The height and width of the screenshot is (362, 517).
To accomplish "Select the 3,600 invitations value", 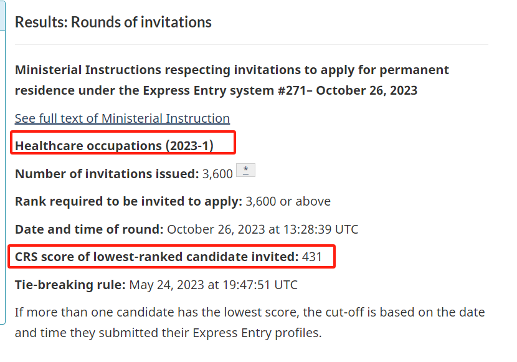I will coord(217,174).
